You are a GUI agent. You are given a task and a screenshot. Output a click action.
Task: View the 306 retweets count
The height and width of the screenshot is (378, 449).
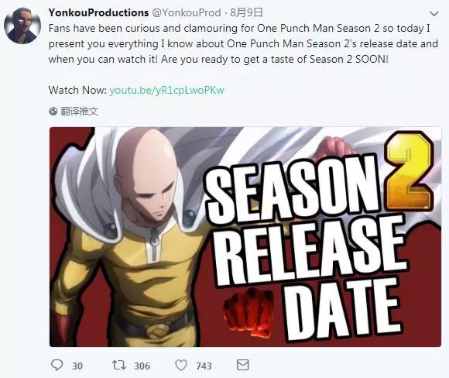pyautogui.click(x=142, y=366)
